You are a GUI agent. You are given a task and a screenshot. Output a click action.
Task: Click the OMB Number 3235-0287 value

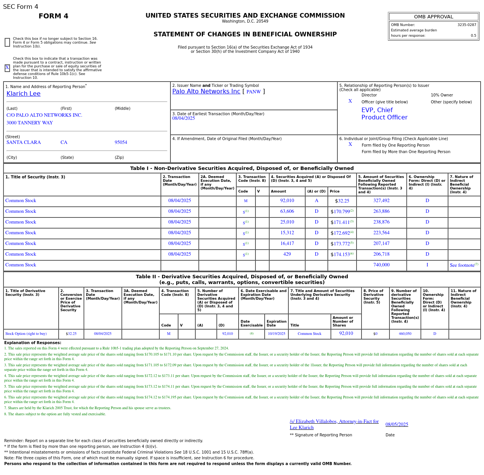(x=467, y=25)
